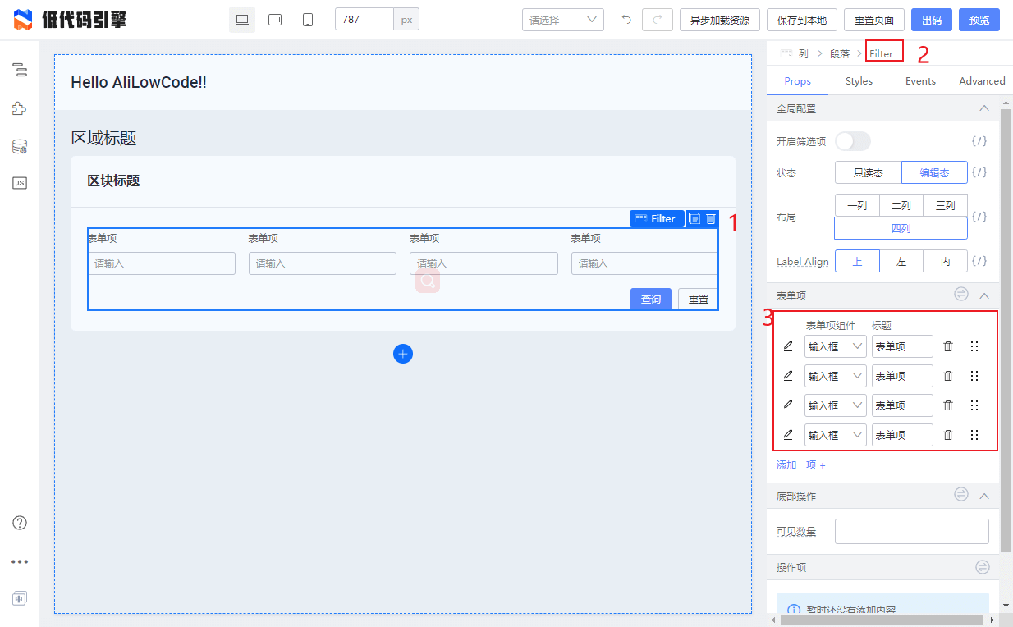Collapse the 表单项 section chevron
This screenshot has width=1013, height=627.
pyautogui.click(x=984, y=295)
